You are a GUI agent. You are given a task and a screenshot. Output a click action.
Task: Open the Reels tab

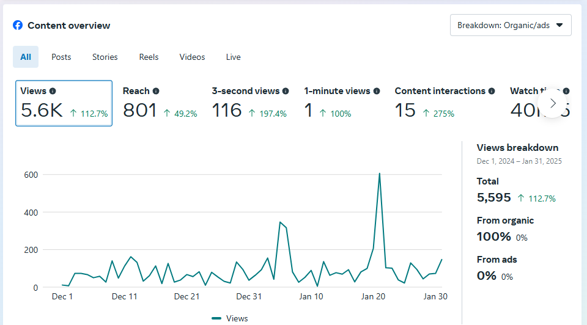(149, 57)
